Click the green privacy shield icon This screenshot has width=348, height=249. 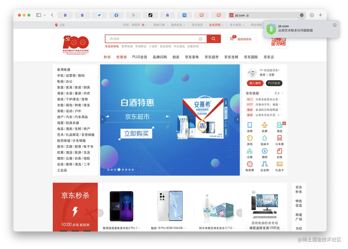click(x=271, y=29)
